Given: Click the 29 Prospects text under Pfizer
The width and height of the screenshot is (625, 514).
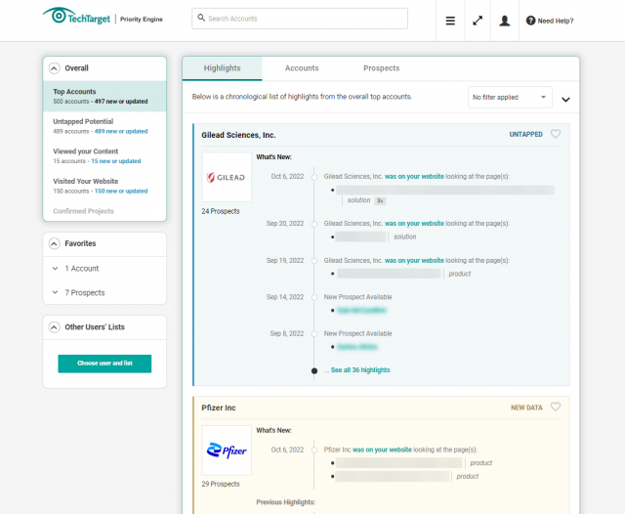Looking at the screenshot, I should [221, 484].
